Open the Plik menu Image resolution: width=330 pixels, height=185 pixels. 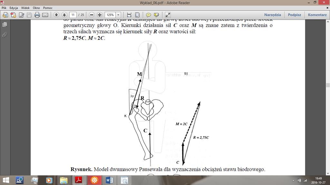pos(4,8)
